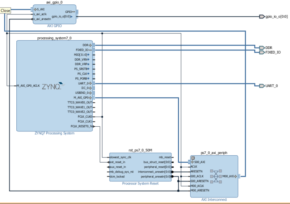Collapse the FIXED_IO interface on processing system
Viewport: 290px width, 204px height.
pos(90,50)
